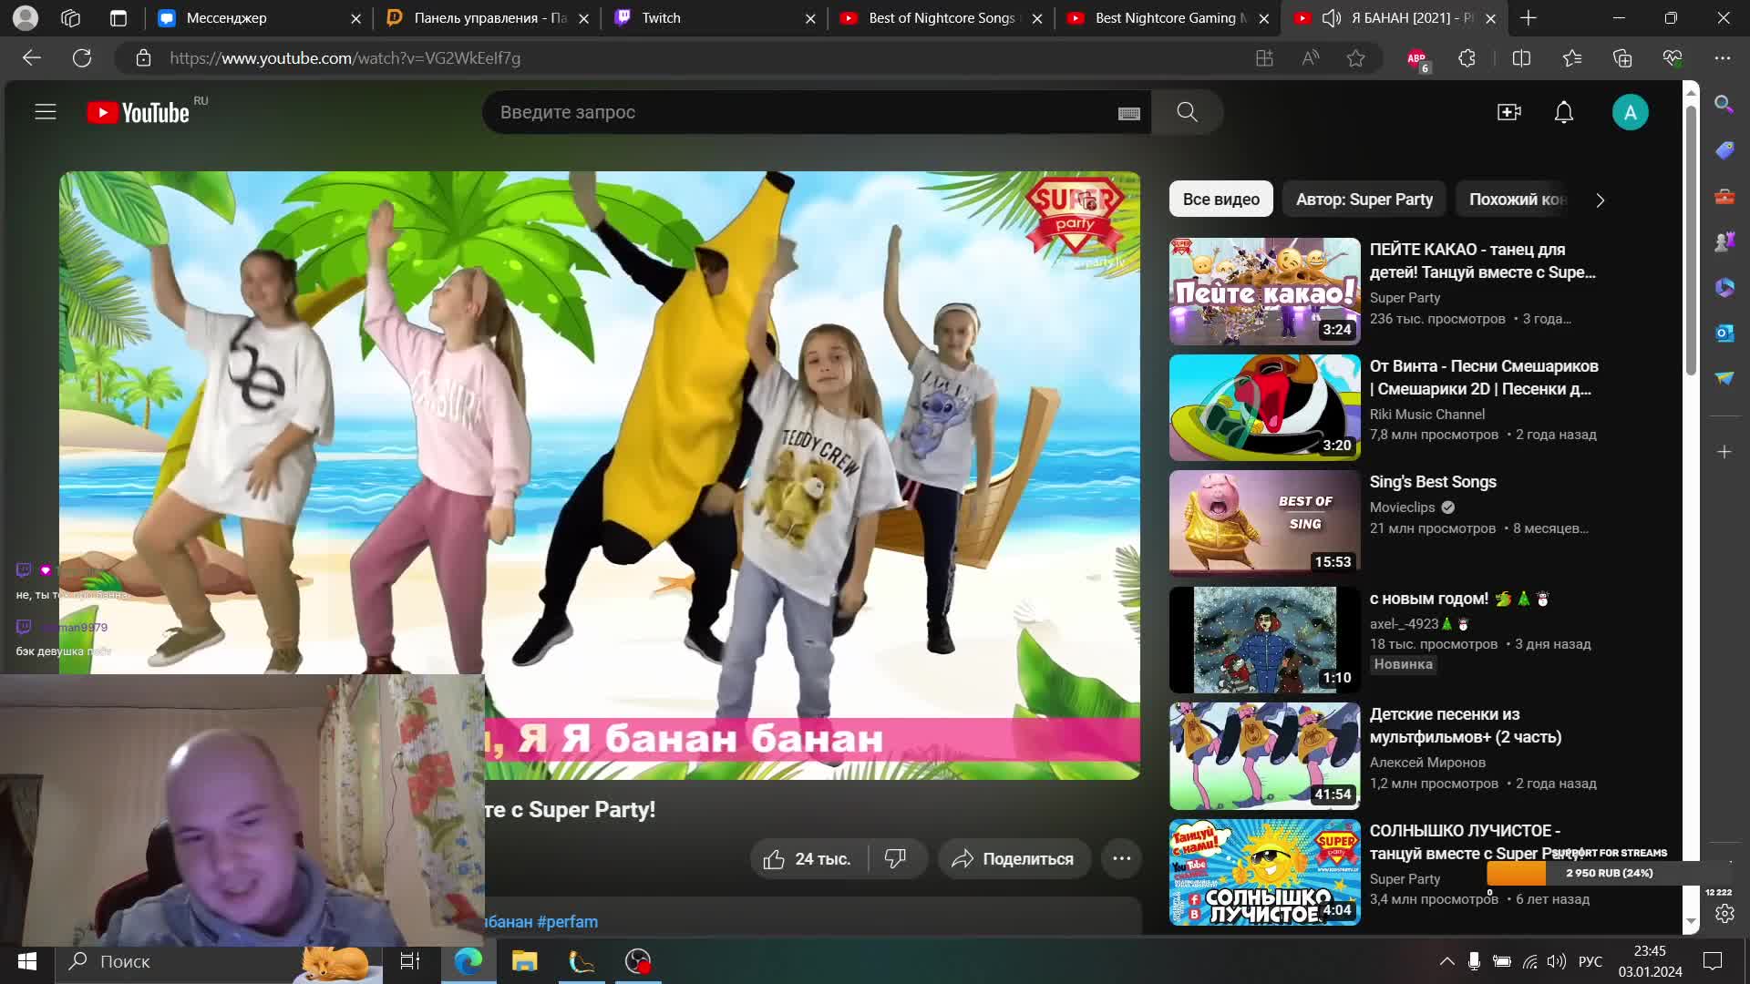Open on-screen keyboard in search box
The width and height of the screenshot is (1750, 984).
[1128, 113]
